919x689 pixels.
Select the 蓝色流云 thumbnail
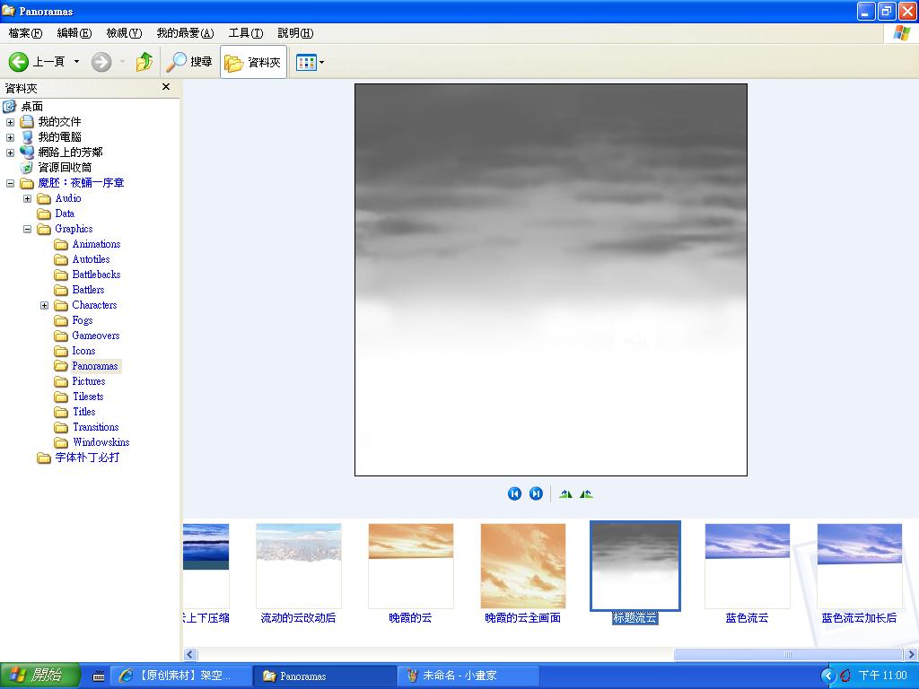(748, 566)
